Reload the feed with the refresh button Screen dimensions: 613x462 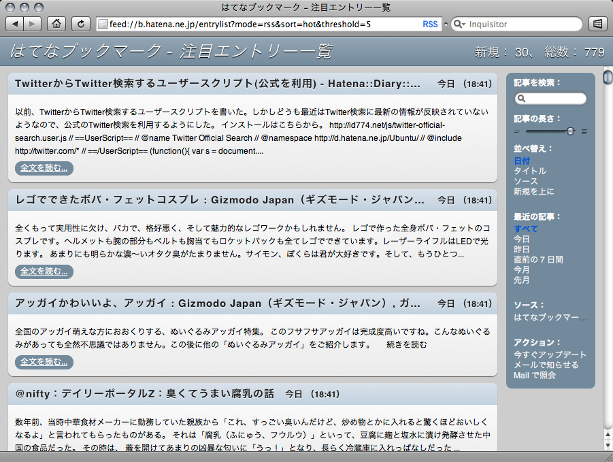pyautogui.click(x=81, y=24)
